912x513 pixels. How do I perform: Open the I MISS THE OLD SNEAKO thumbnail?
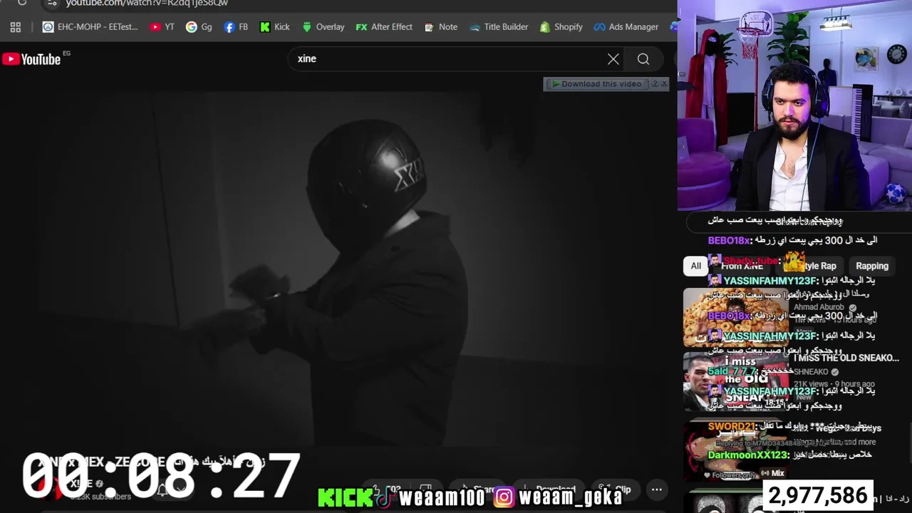[736, 381]
